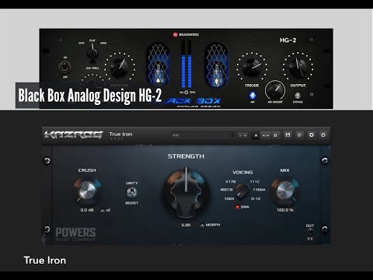Toggle the x2 crush multiplier
373x280 pixels.
pyautogui.click(x=106, y=210)
